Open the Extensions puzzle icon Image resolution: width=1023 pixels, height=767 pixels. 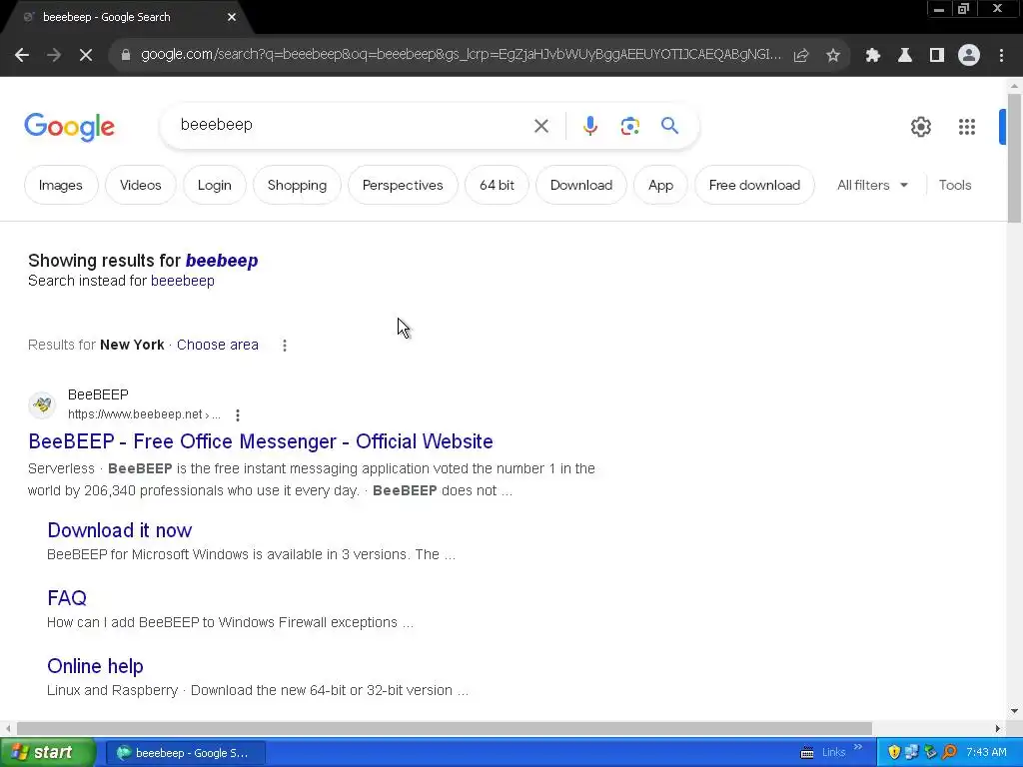click(873, 56)
